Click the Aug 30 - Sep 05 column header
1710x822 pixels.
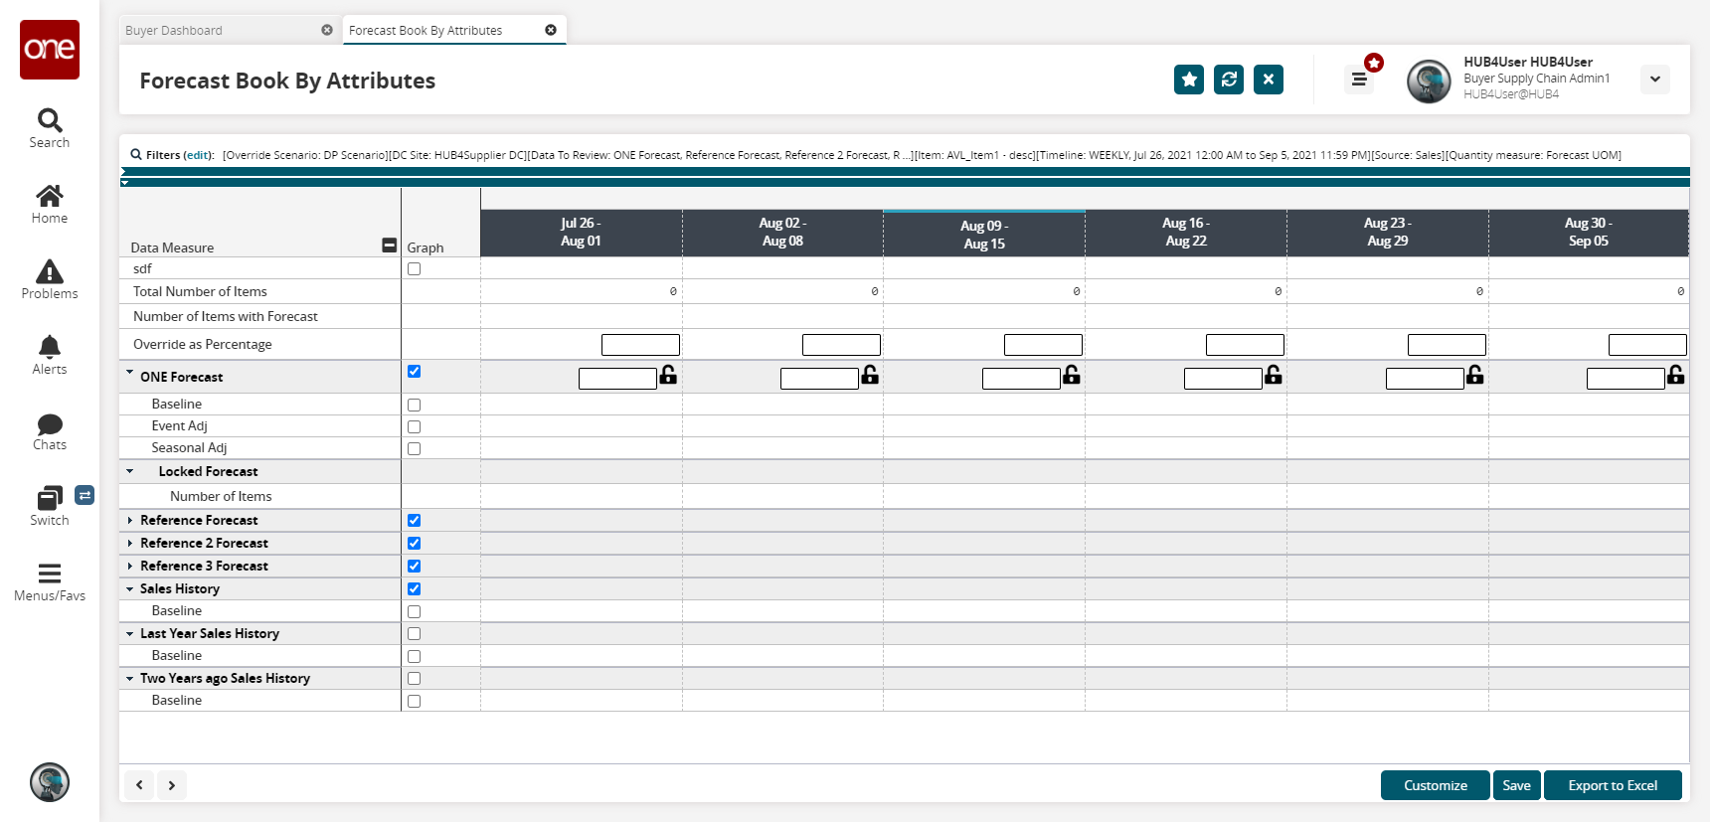(x=1589, y=233)
